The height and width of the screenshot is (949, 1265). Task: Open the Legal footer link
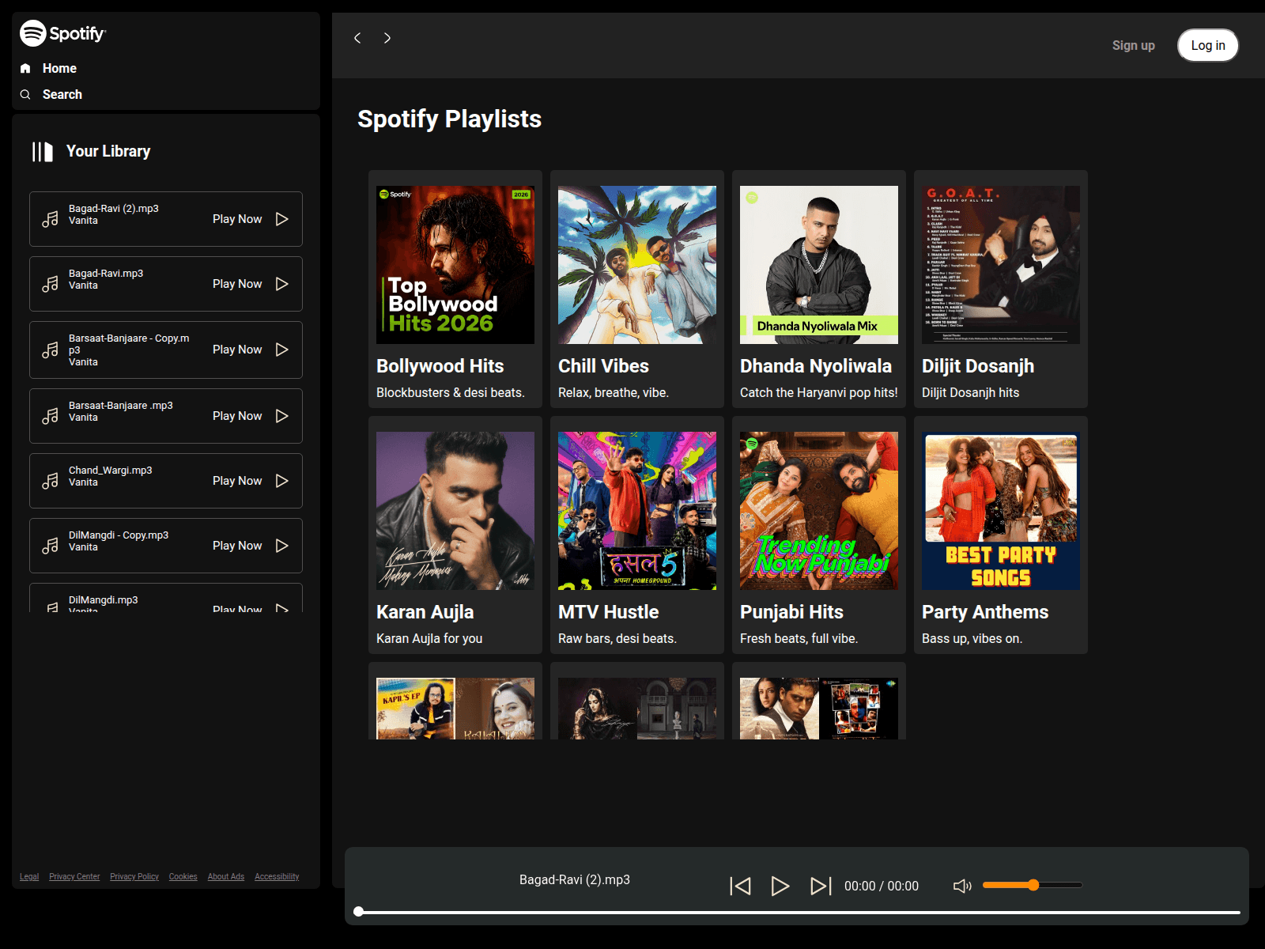[x=29, y=876]
